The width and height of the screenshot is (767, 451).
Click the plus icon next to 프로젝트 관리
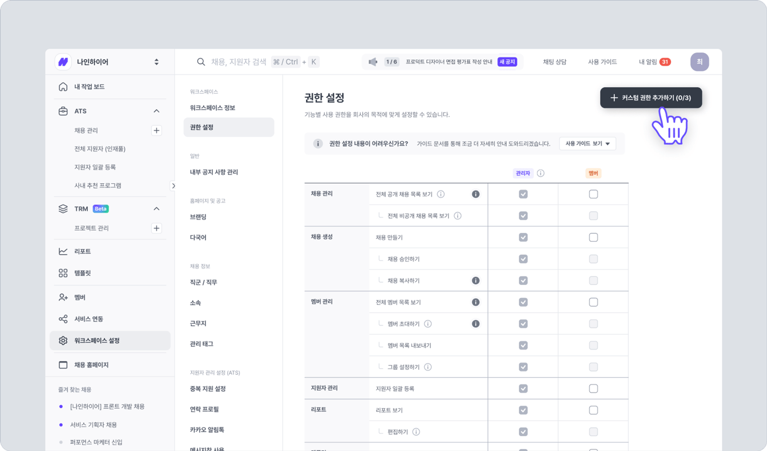coord(156,228)
